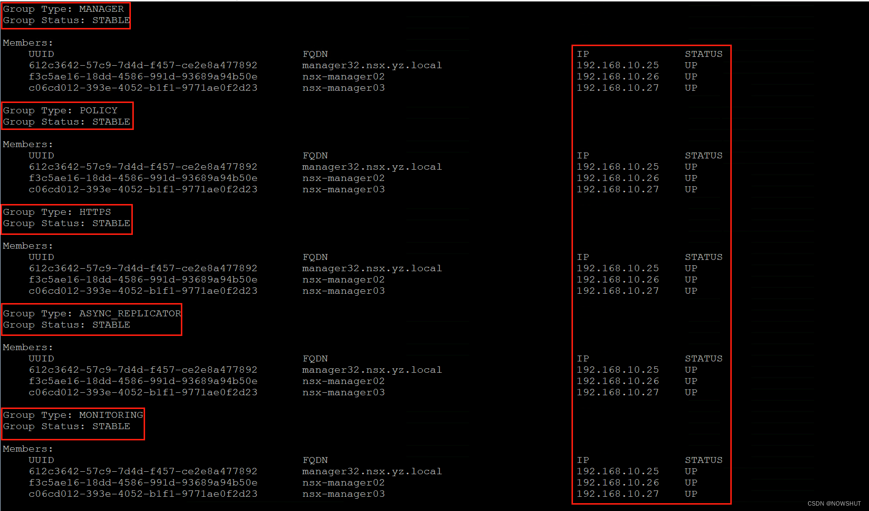Viewport: 869px width, 511px height.
Task: Click IP column header in MONITORING group
Action: [x=583, y=460]
